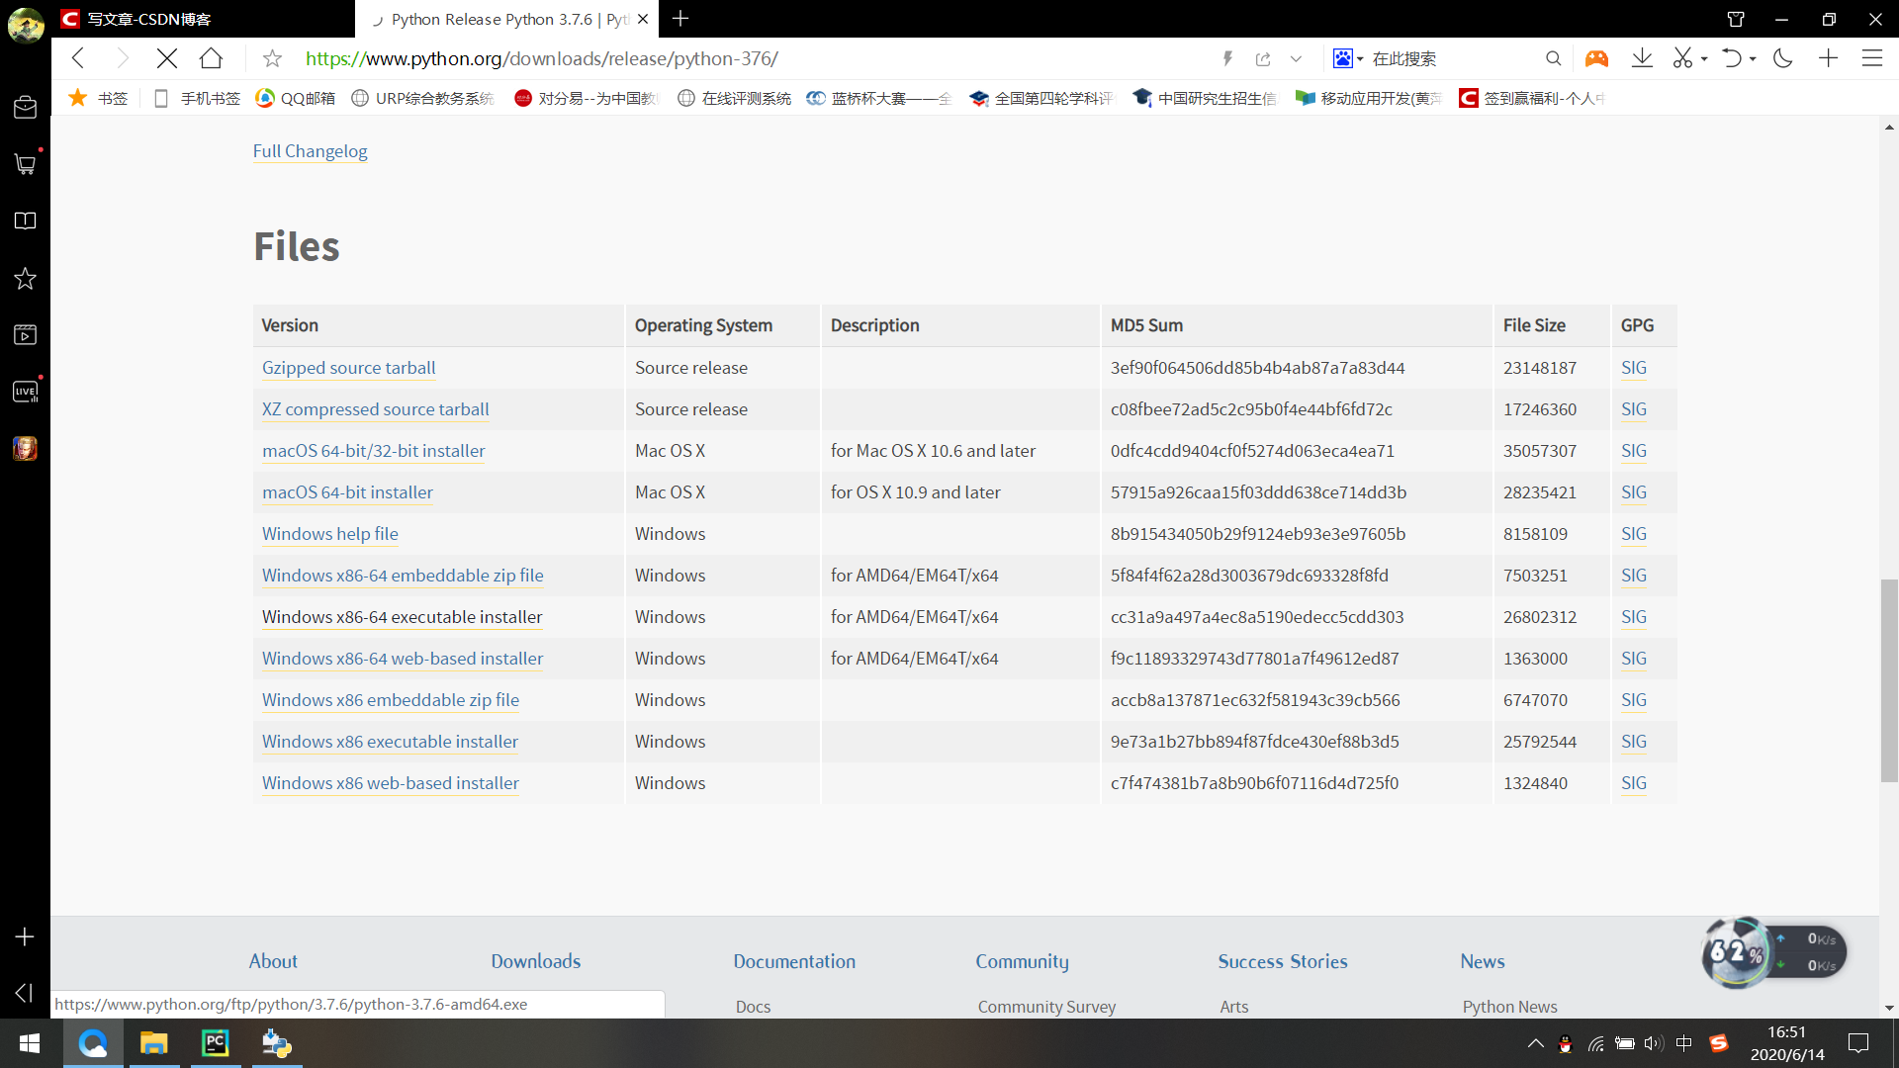This screenshot has height=1068, width=1899.
Task: Open the 在线评测系统 bookmark
Action: click(734, 98)
